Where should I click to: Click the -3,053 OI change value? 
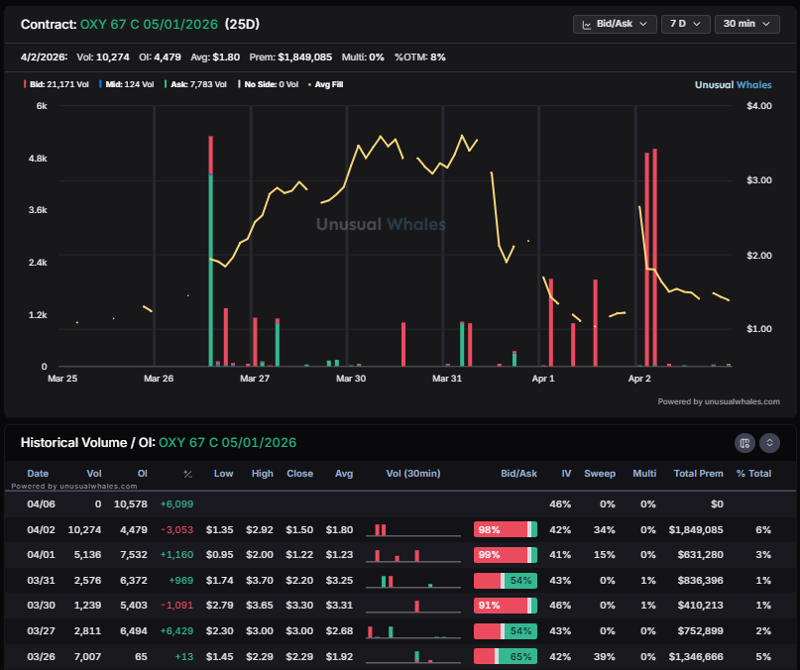coord(177,529)
